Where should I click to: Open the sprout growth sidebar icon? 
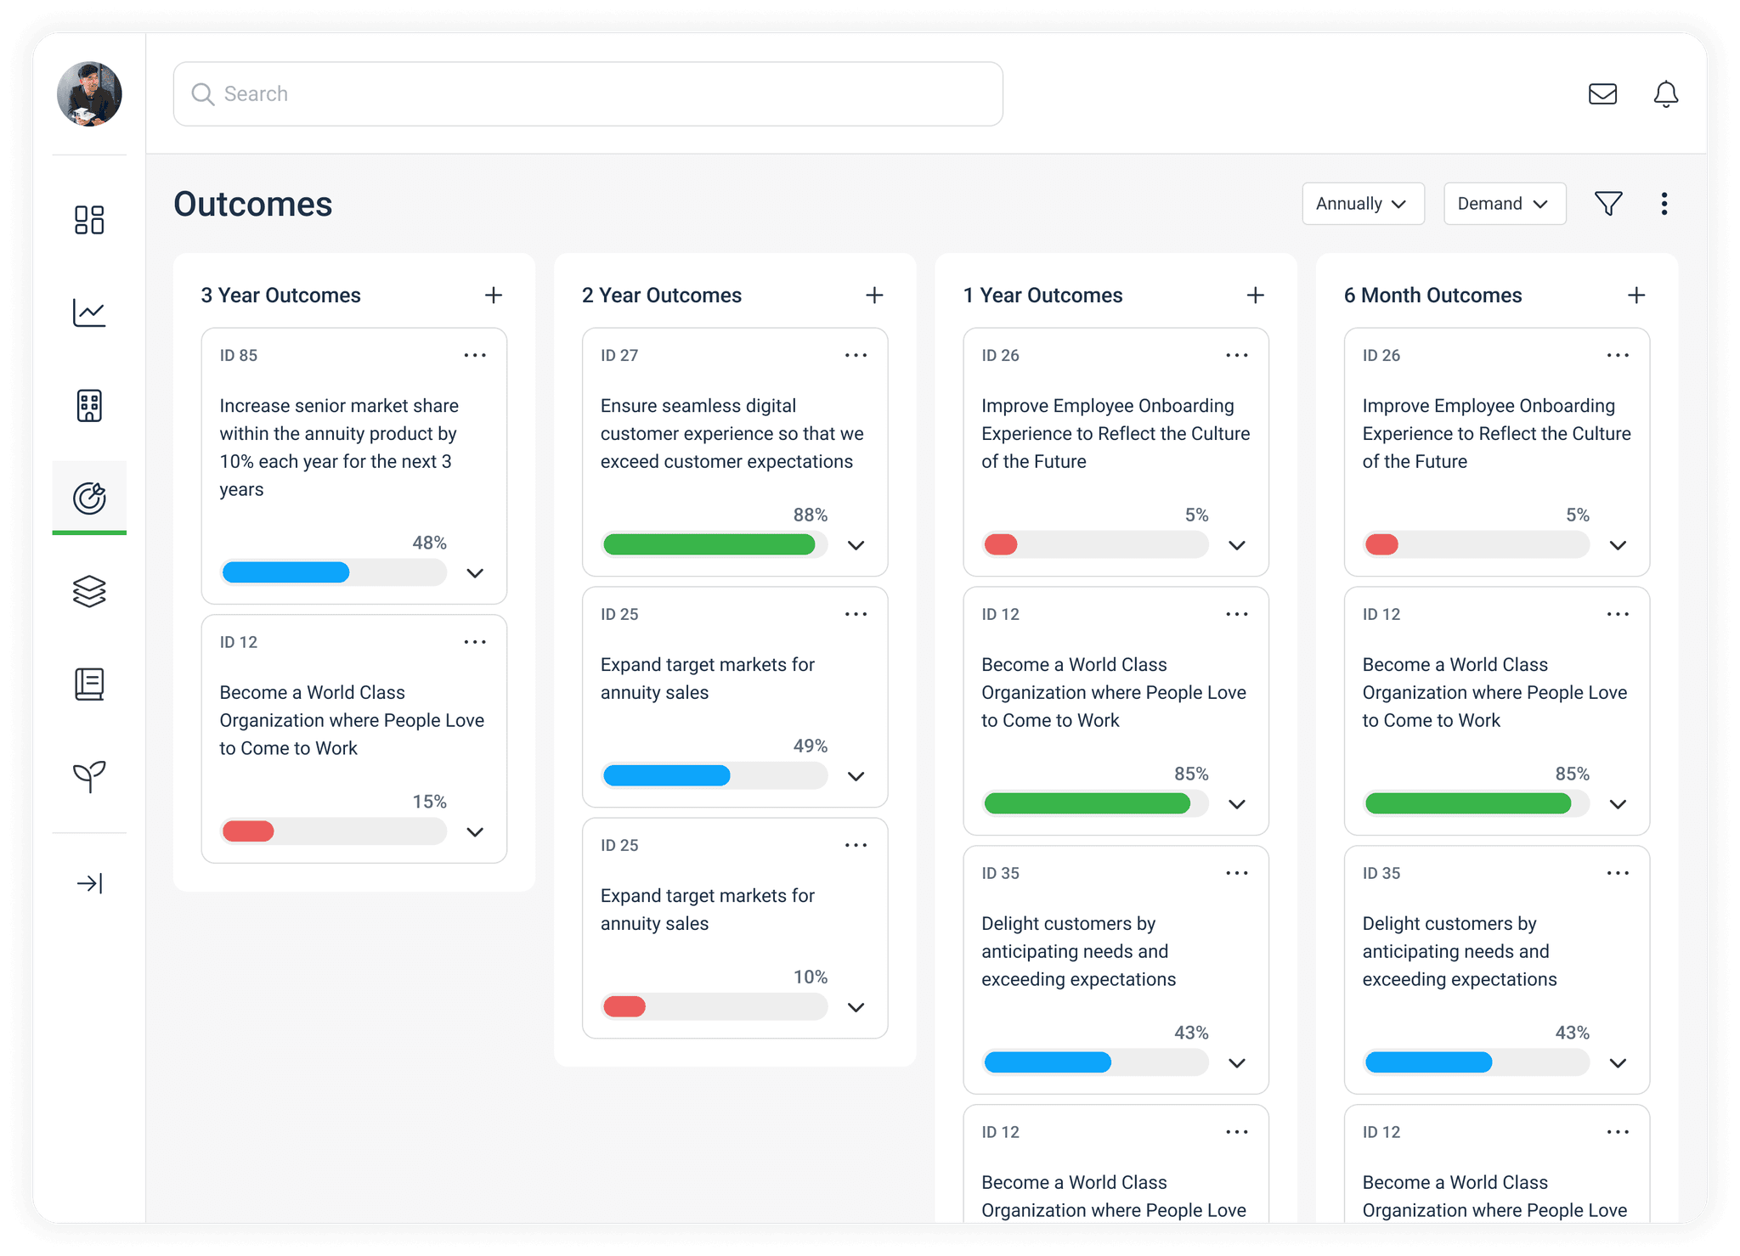89,775
